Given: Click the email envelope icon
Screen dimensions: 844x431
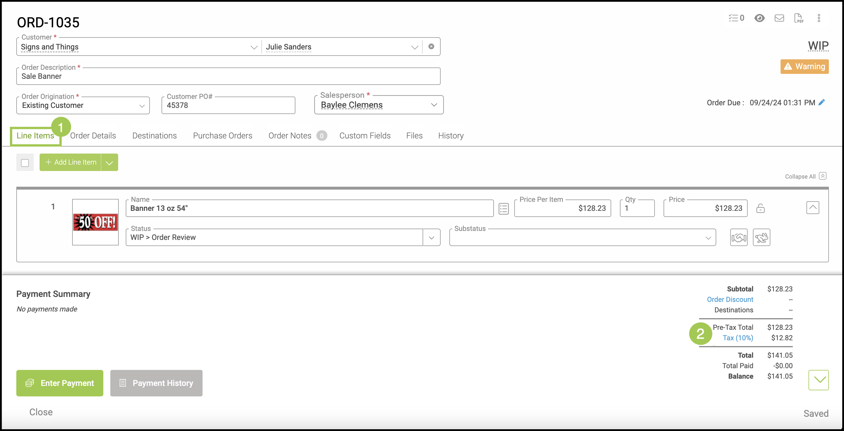Looking at the screenshot, I should coord(779,18).
